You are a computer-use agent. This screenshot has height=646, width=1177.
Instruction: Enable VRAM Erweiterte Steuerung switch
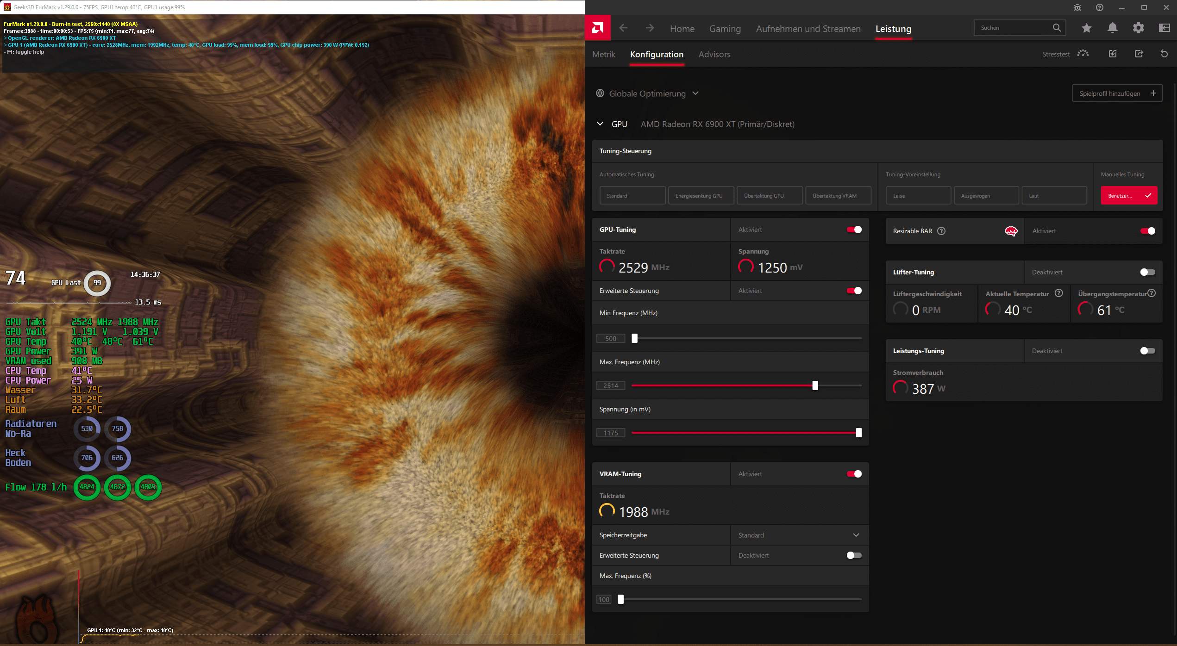point(854,555)
